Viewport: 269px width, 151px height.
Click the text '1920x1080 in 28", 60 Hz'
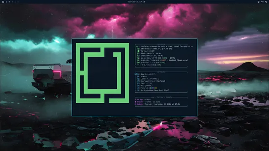152,56
